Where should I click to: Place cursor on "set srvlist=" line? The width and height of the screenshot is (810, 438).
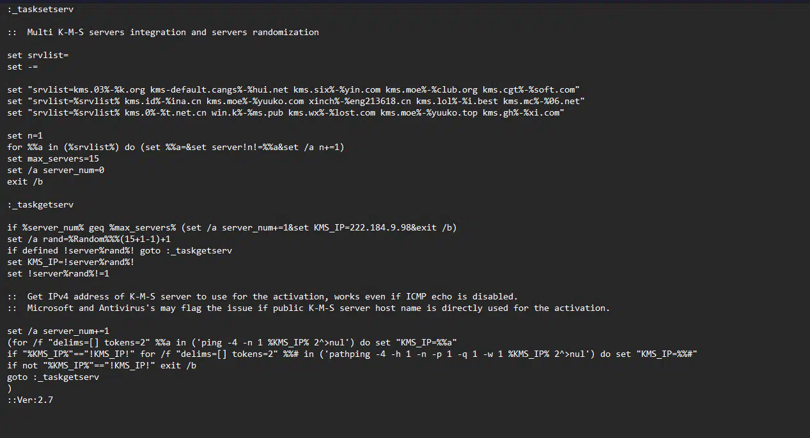click(38, 55)
